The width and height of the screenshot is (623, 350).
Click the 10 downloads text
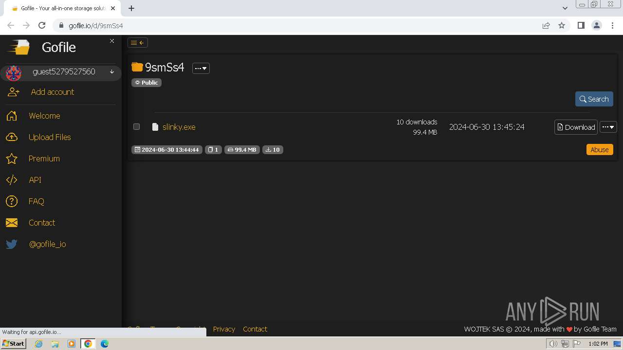(417, 122)
